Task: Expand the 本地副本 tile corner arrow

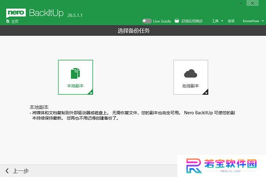Action: pos(90,92)
